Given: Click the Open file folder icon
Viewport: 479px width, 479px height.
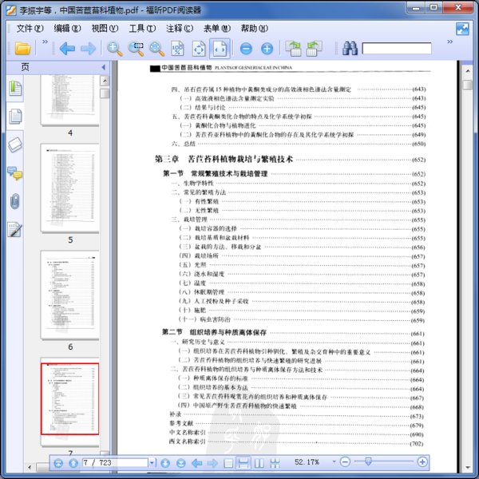Looking at the screenshot, I should (22, 48).
